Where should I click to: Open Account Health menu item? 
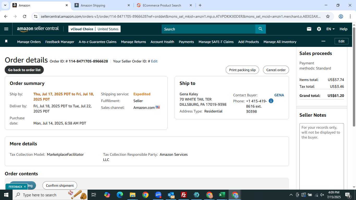162,42
